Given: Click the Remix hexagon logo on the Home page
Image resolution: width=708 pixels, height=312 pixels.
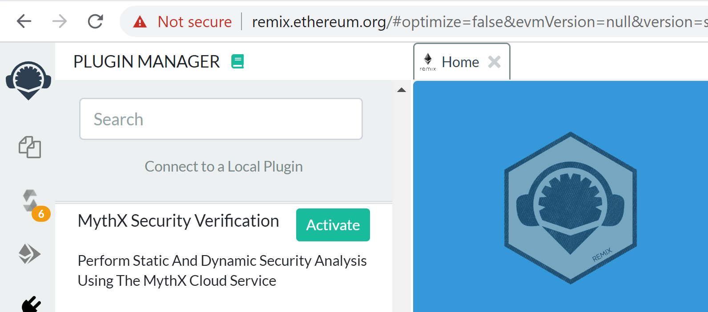Looking at the screenshot, I should pyautogui.click(x=570, y=208).
